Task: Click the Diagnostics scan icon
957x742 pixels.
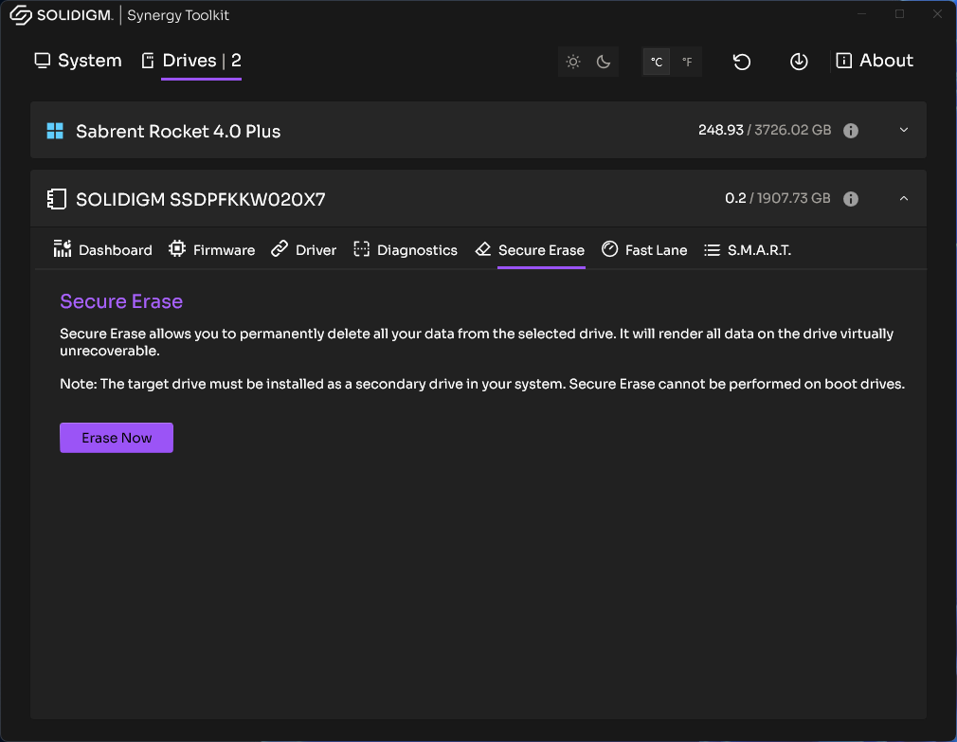Action: coord(361,249)
